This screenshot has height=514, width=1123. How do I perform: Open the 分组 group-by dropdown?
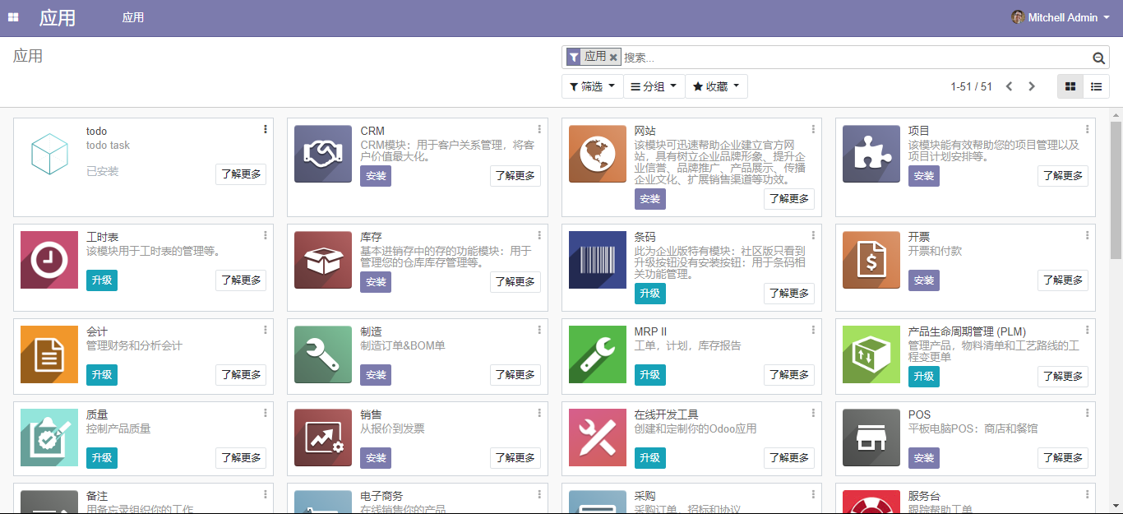tap(654, 86)
